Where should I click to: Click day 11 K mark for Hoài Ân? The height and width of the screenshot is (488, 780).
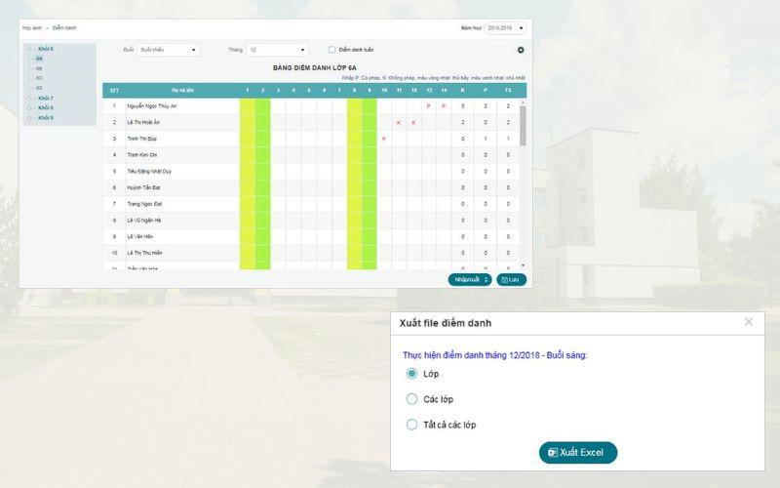click(399, 123)
